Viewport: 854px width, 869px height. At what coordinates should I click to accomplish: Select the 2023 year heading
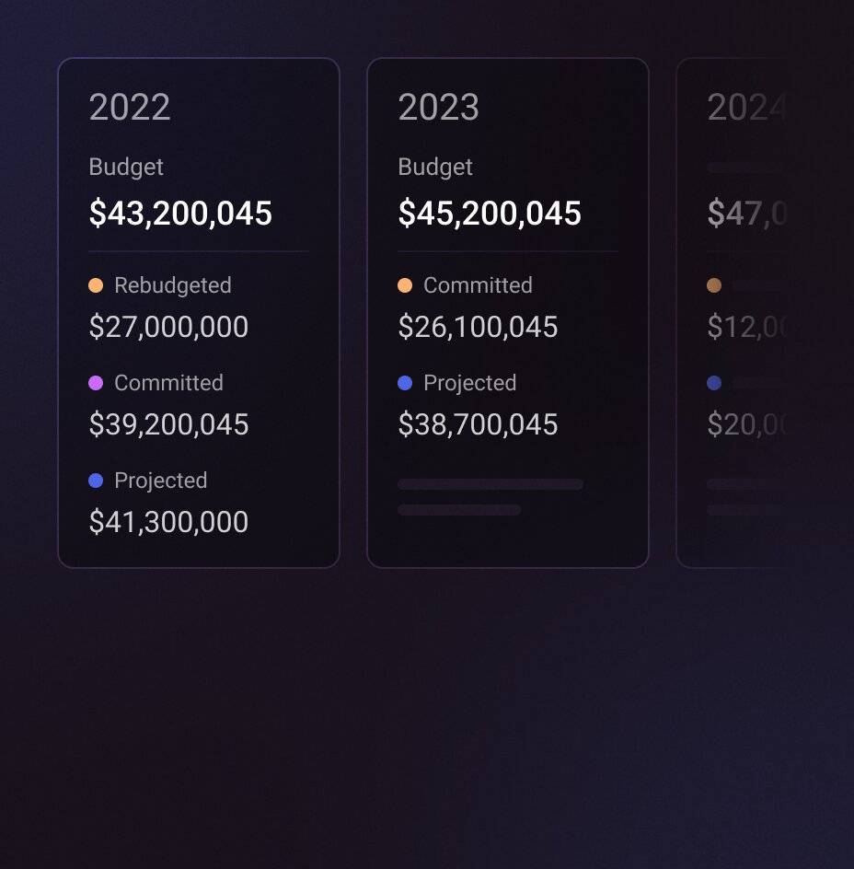[439, 108]
